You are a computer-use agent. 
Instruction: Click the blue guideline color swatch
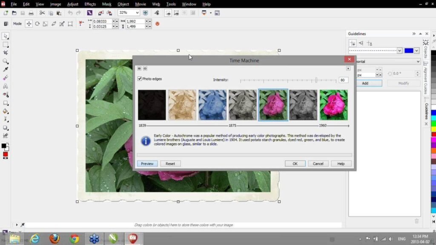click(x=408, y=51)
